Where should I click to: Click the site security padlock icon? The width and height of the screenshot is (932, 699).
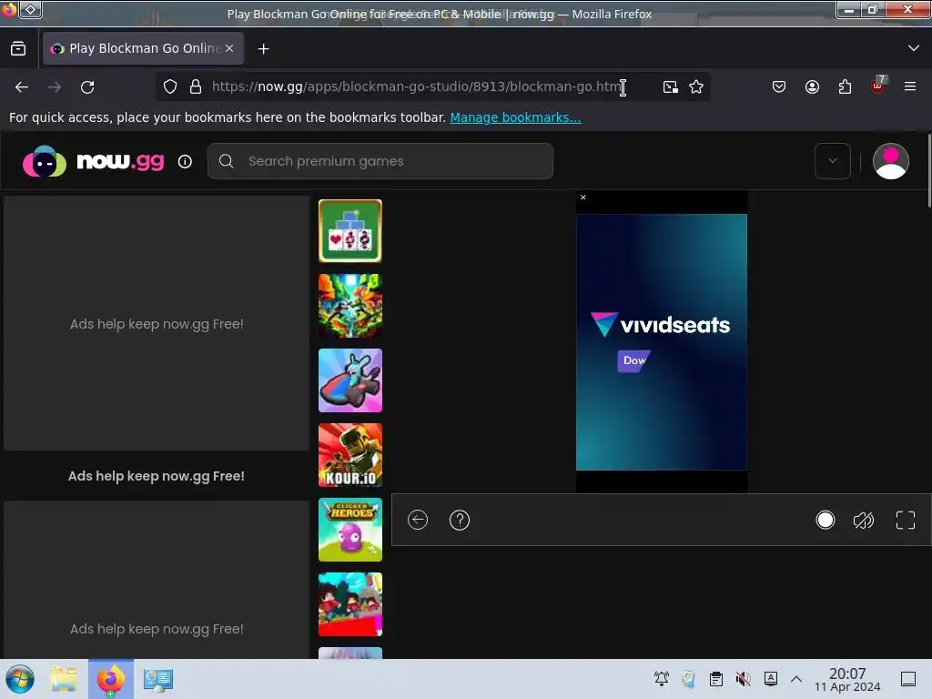pos(196,86)
